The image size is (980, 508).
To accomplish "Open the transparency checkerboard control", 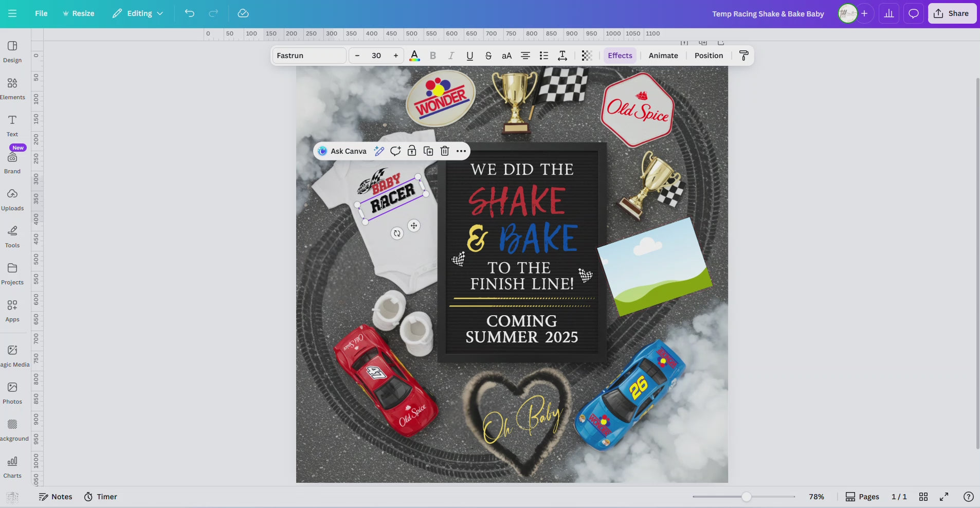I will (587, 55).
